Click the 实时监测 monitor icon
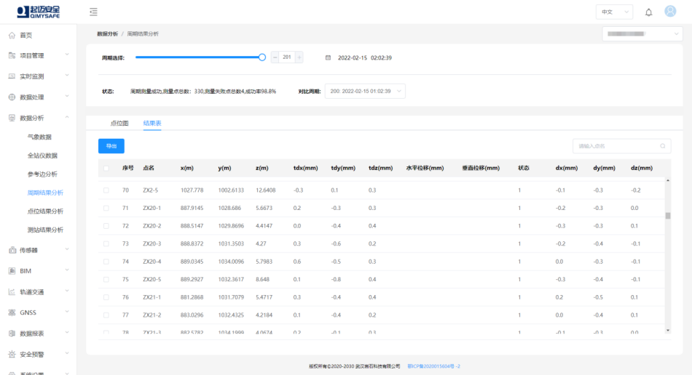 pos(12,76)
